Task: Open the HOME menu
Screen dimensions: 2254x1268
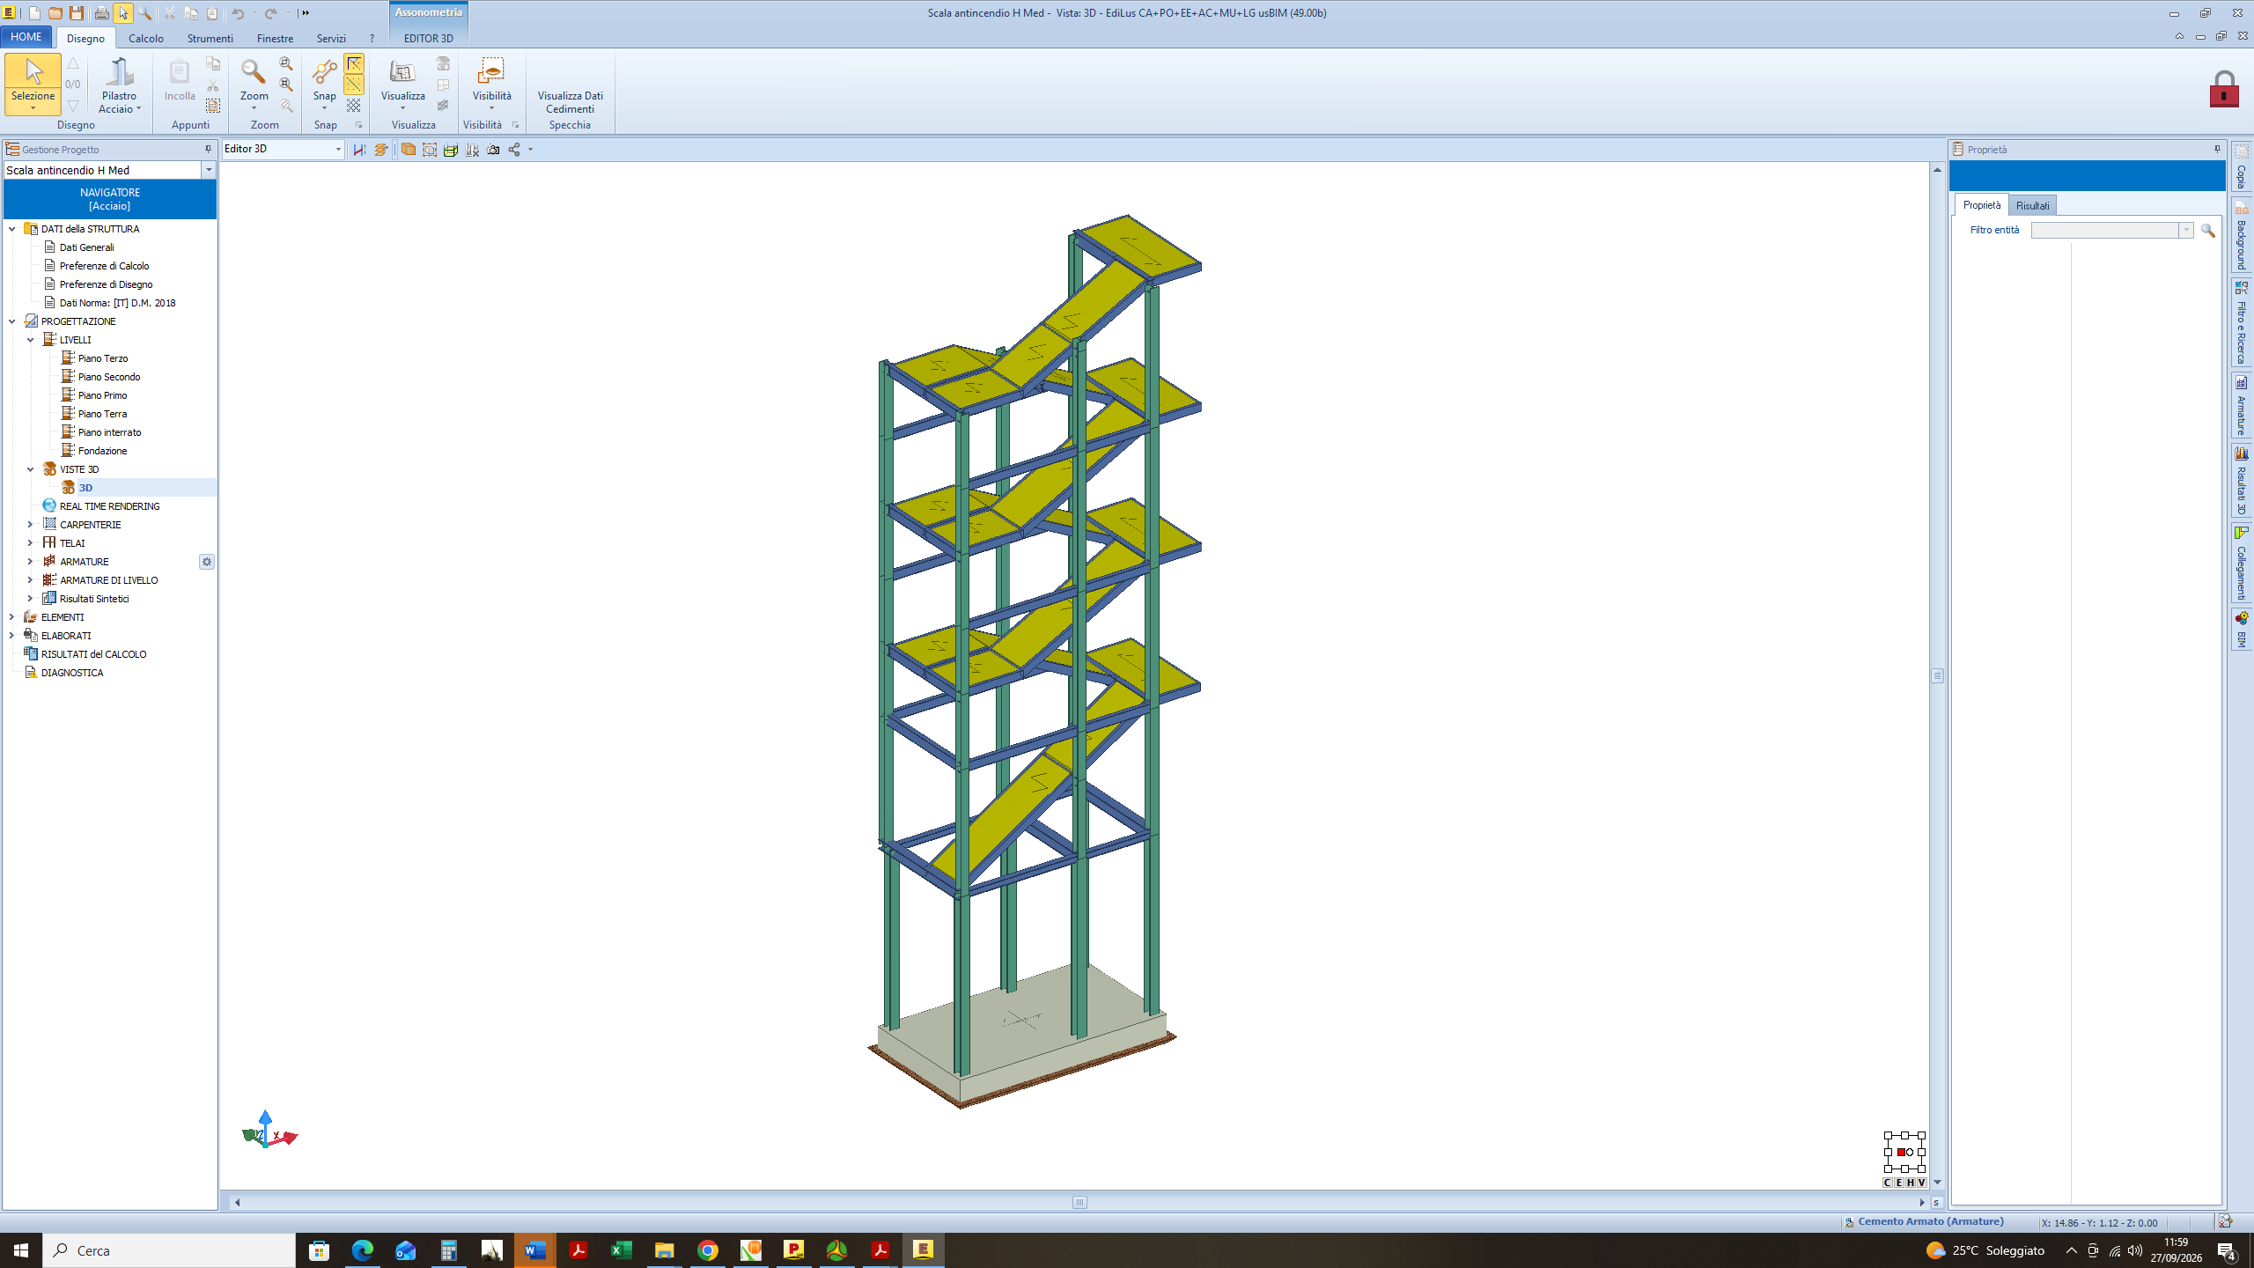Action: (x=26, y=37)
